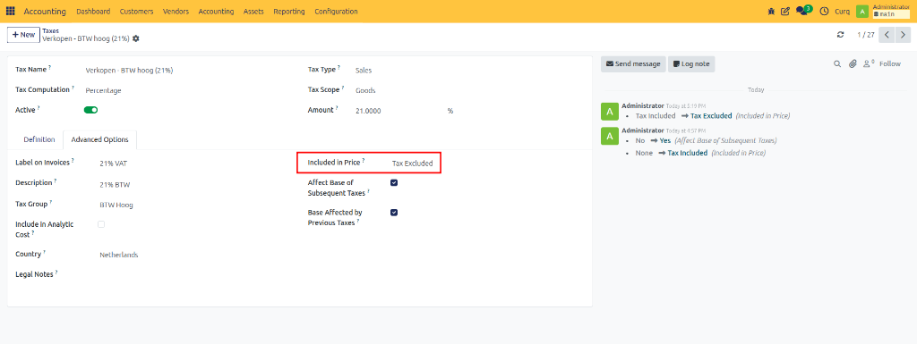
Task: Switch to the Definition tab
Action: point(39,140)
